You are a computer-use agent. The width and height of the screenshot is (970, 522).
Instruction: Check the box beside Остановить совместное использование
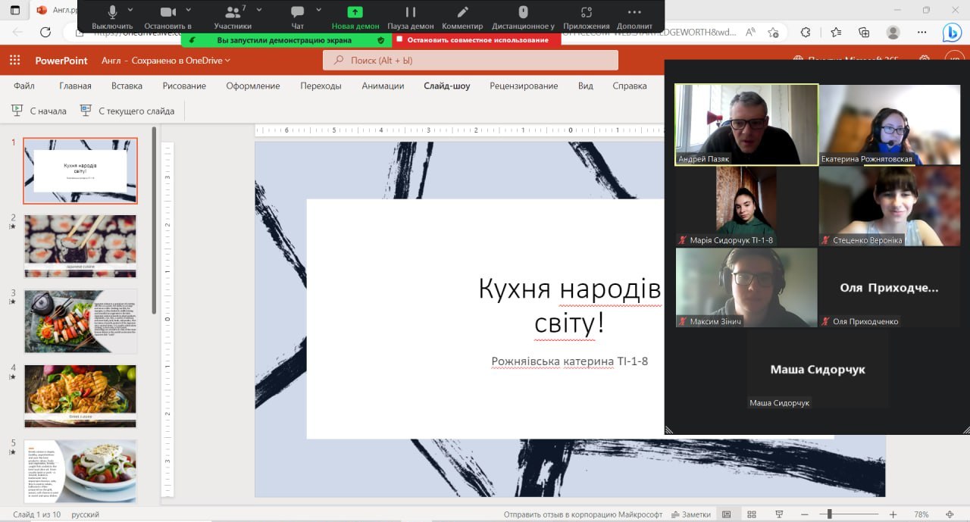pyautogui.click(x=399, y=39)
